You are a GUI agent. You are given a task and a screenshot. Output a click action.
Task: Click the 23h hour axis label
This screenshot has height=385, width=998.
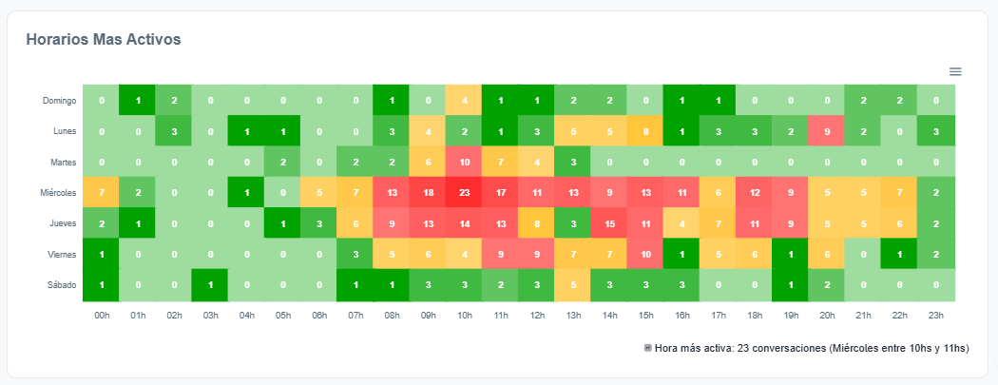936,315
